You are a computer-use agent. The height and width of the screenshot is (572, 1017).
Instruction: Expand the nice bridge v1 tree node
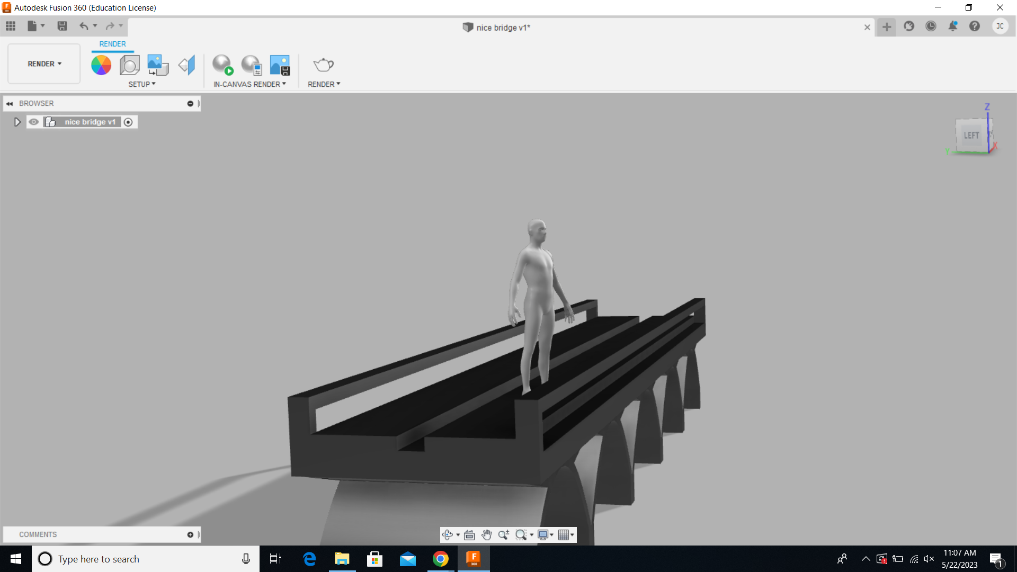pos(17,122)
